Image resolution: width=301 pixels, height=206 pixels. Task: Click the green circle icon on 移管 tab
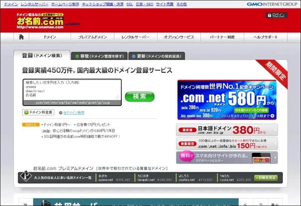pyautogui.click(x=77, y=56)
